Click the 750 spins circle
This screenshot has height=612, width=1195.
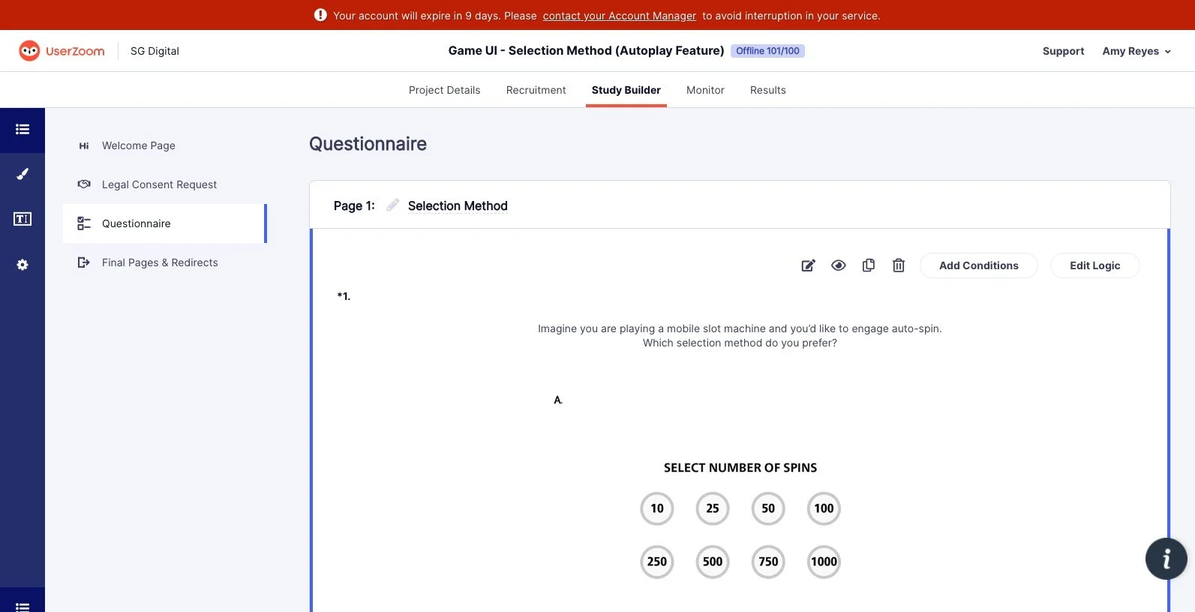(x=768, y=562)
